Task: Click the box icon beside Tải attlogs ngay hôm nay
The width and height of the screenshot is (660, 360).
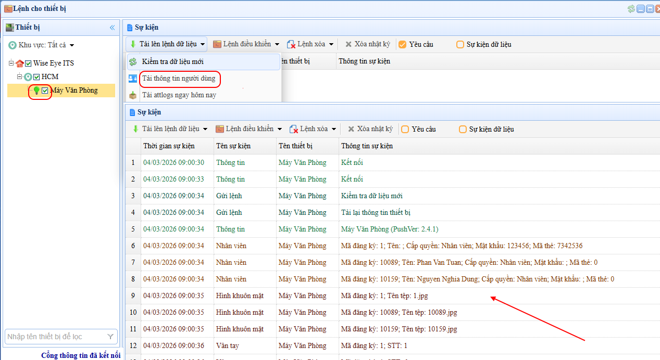Action: 133,95
